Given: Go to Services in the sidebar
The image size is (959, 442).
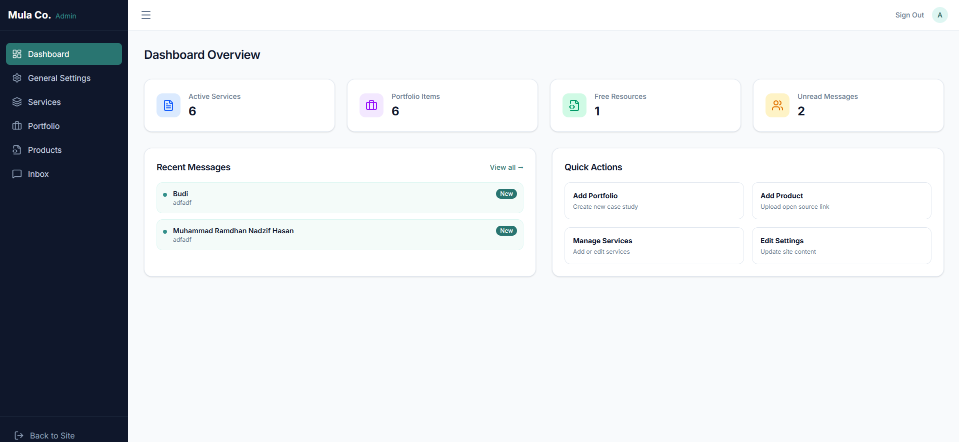Looking at the screenshot, I should pos(64,102).
